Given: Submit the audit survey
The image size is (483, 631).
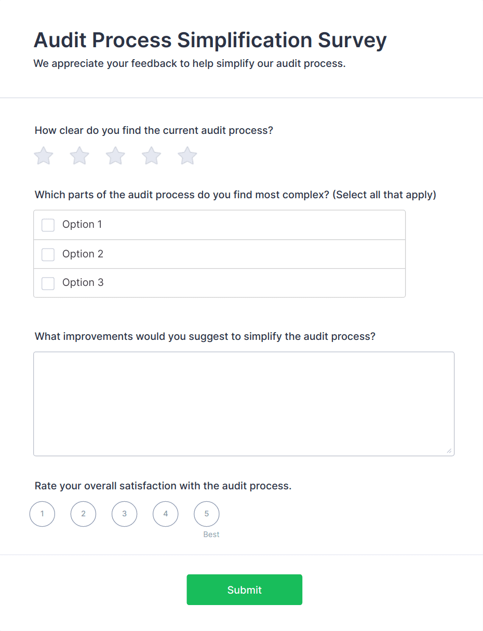Looking at the screenshot, I should (244, 589).
